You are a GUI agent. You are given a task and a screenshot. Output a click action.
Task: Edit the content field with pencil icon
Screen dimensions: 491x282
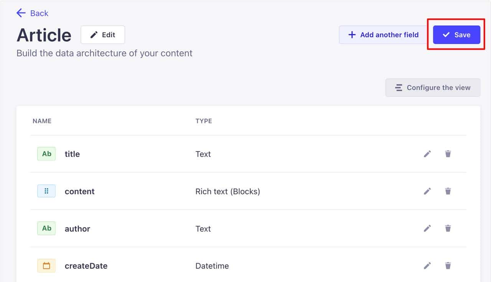(427, 191)
